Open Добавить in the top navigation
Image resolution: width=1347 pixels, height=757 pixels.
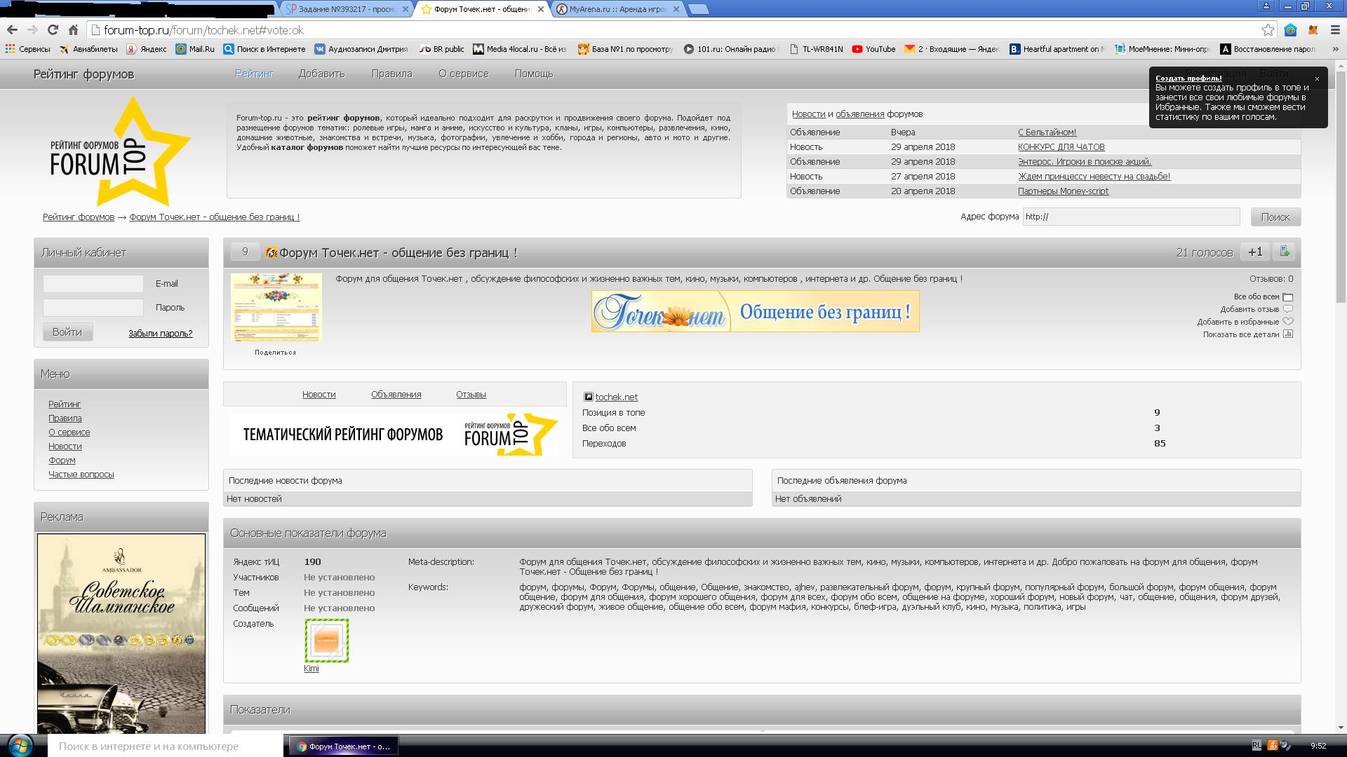(321, 74)
